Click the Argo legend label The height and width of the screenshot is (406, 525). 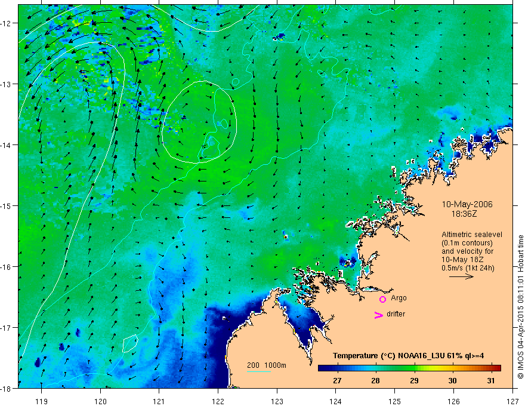(x=399, y=298)
